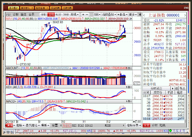Open the 指标分享 dropdown

[x=134, y=125]
